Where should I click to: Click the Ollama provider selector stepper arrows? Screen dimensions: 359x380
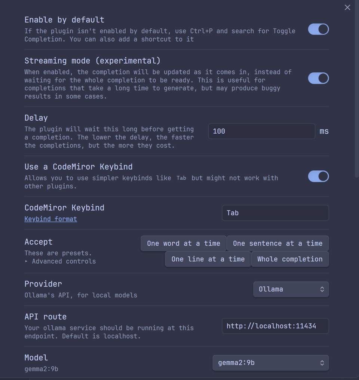tap(322, 289)
